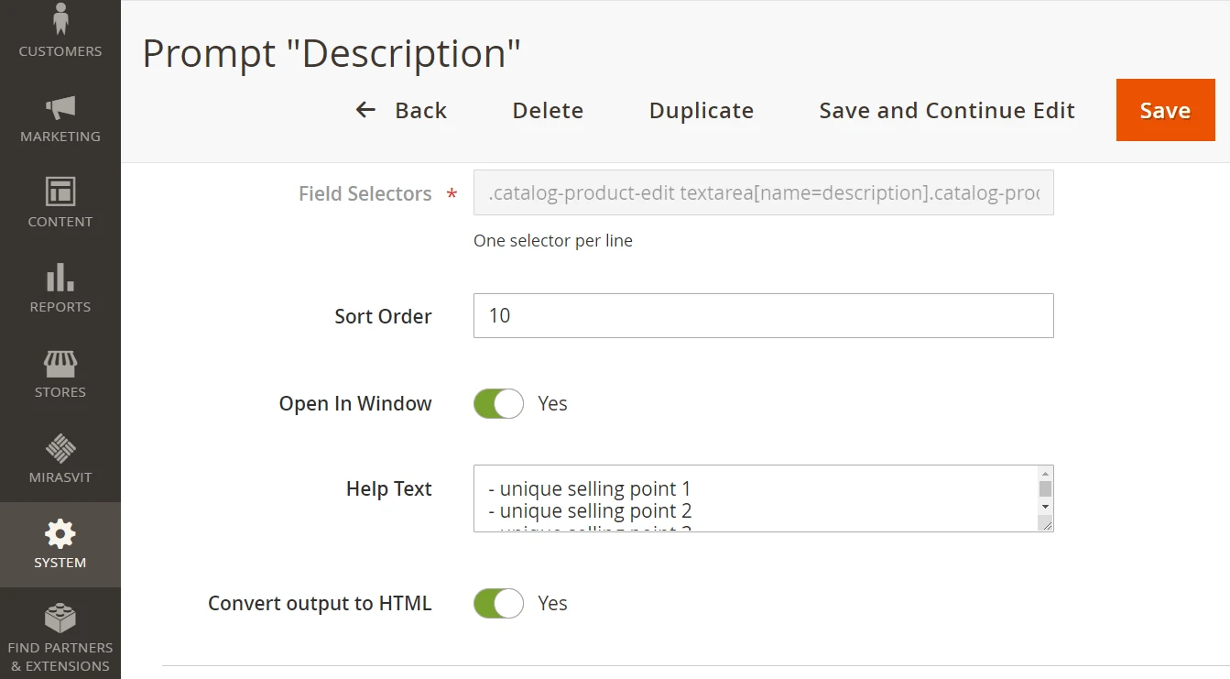
Task: Open the Marketing megaphone icon
Action: click(x=60, y=107)
